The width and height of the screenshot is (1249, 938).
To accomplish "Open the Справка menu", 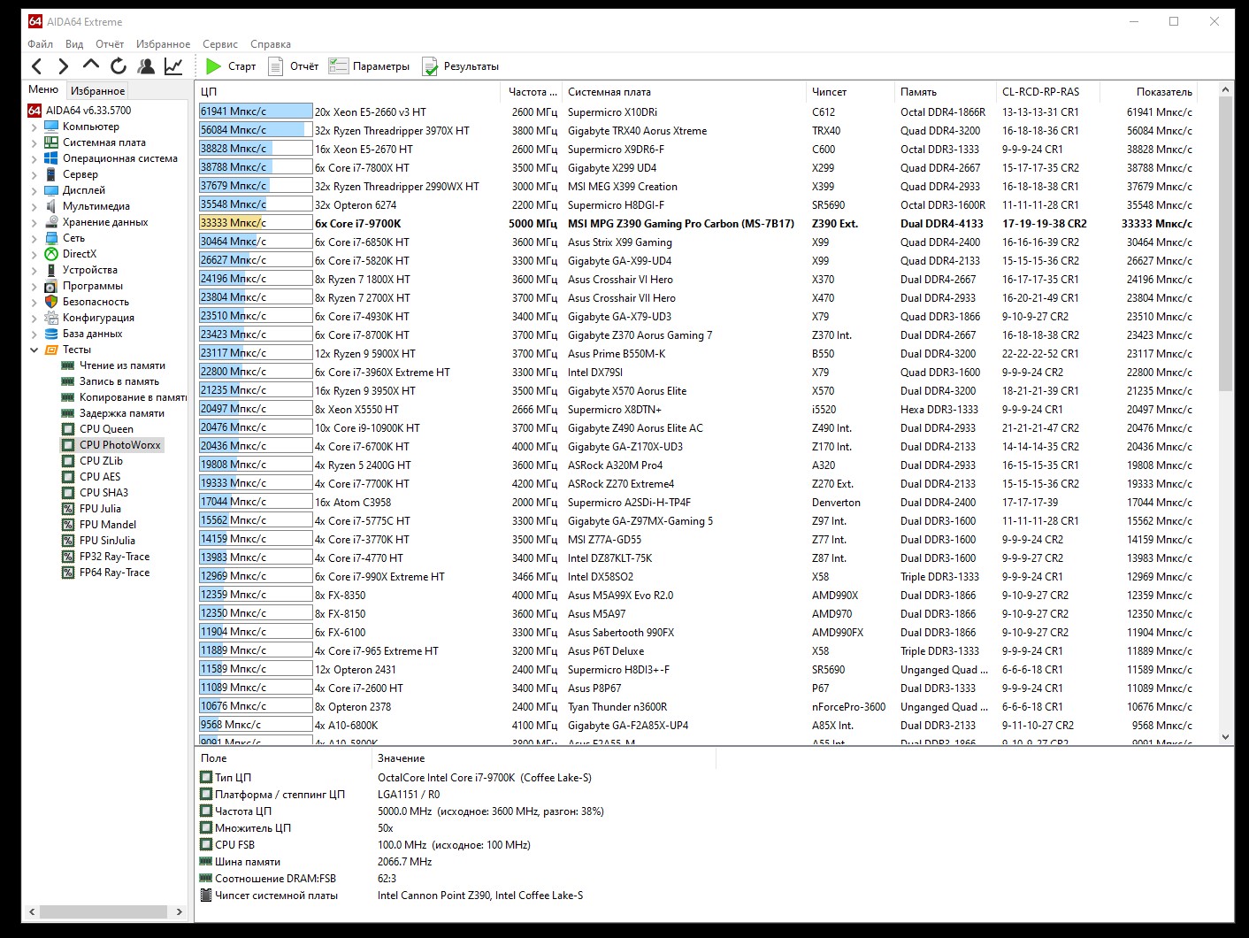I will pos(271,44).
